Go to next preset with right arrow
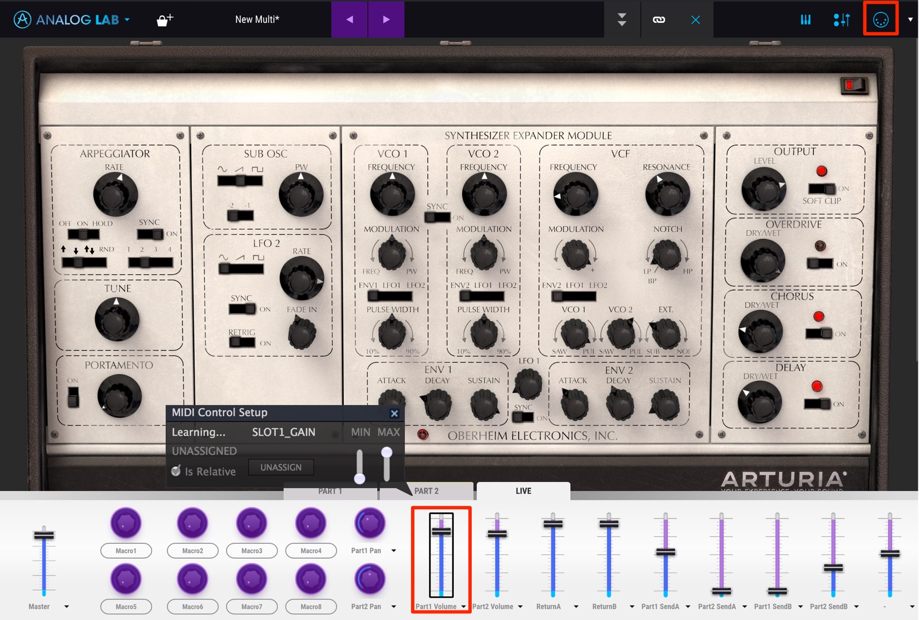 click(386, 19)
